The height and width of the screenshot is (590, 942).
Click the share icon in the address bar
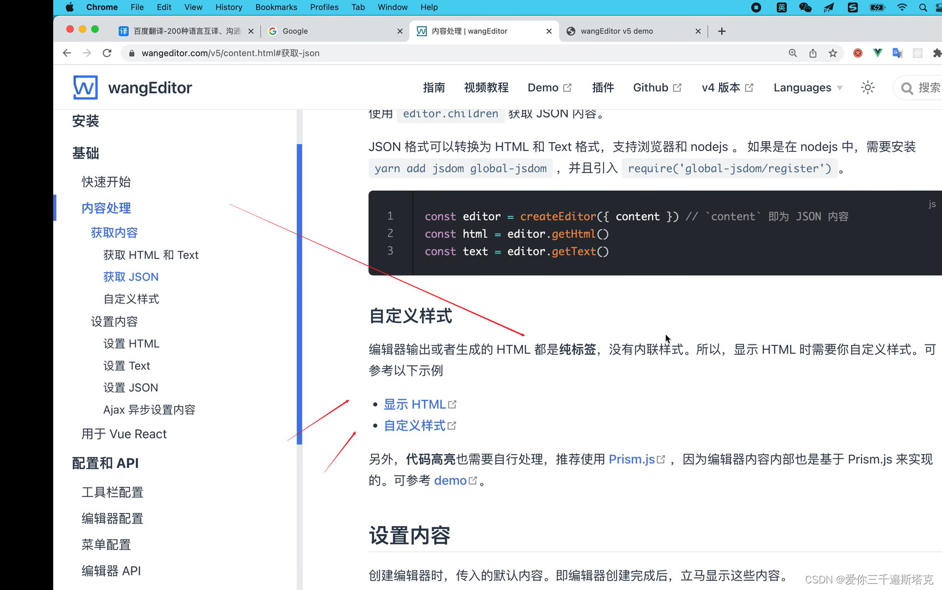pyautogui.click(x=813, y=53)
